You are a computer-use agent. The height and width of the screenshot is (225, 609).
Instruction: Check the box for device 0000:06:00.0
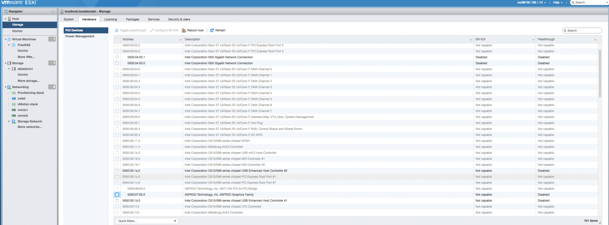click(117, 189)
